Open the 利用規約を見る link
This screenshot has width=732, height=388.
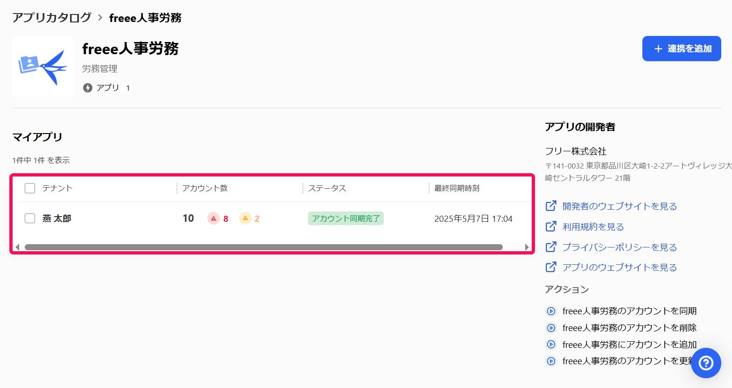pyautogui.click(x=593, y=226)
